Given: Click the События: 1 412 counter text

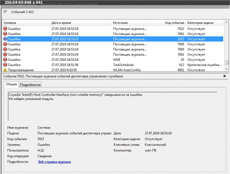Looking at the screenshot, I should pos(22,12).
